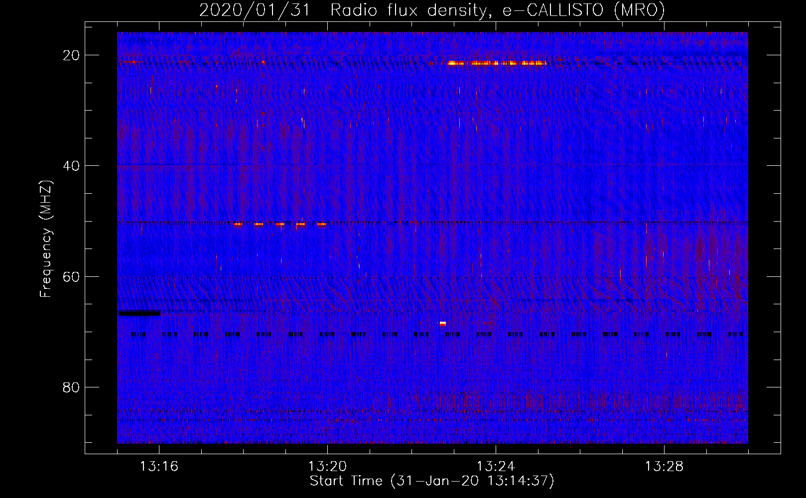Click the 'Start Time (31-Jan-20 13:14:37)' label

click(x=432, y=481)
